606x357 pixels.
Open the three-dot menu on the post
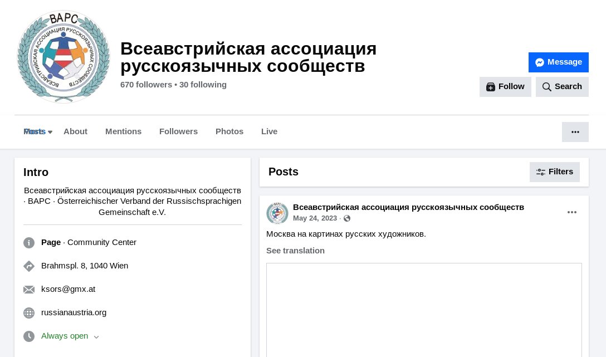pyautogui.click(x=572, y=212)
